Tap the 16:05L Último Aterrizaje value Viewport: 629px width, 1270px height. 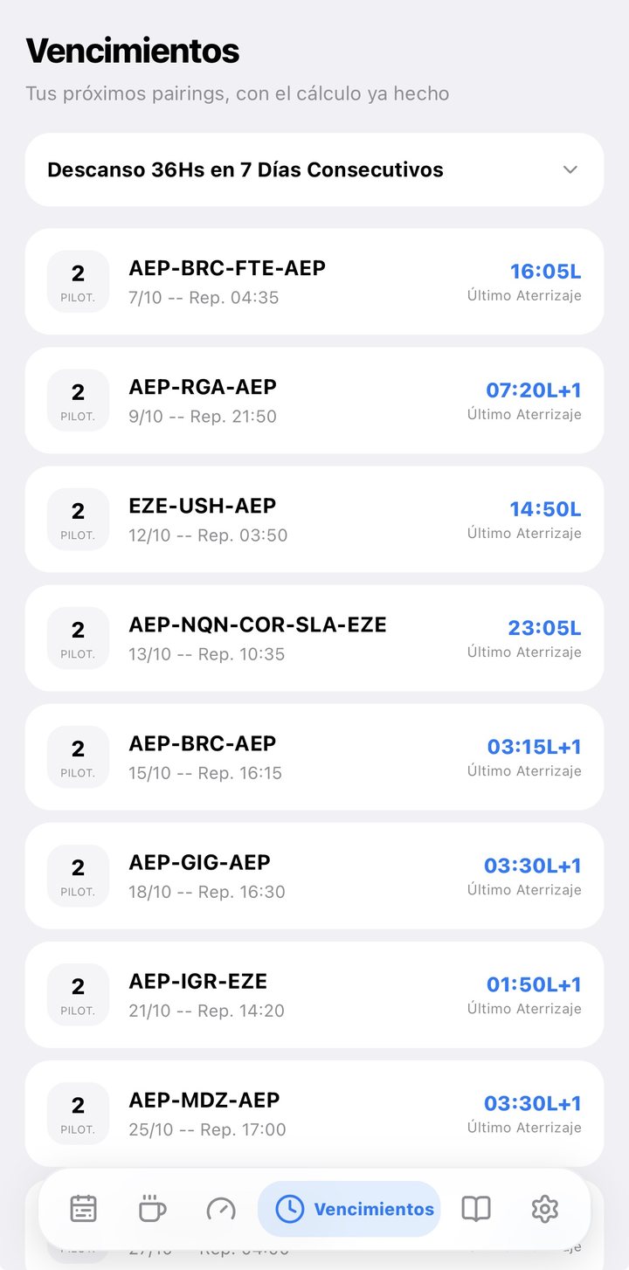coord(545,272)
